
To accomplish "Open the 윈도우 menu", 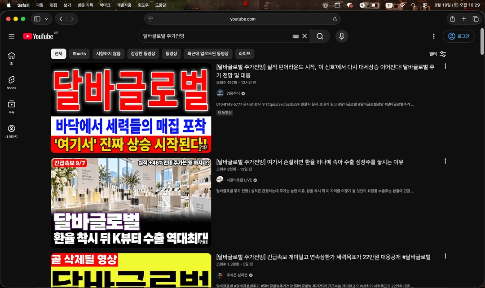I will tap(143, 5).
